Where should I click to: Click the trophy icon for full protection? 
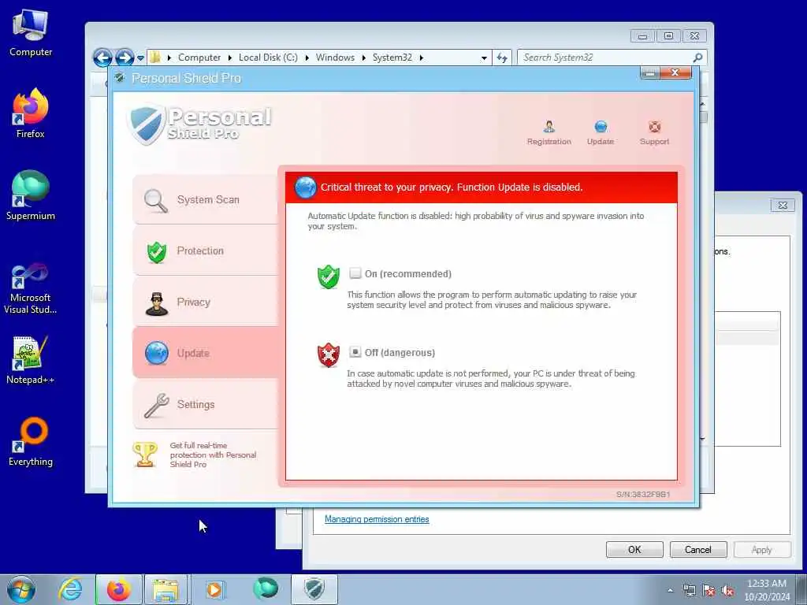145,455
